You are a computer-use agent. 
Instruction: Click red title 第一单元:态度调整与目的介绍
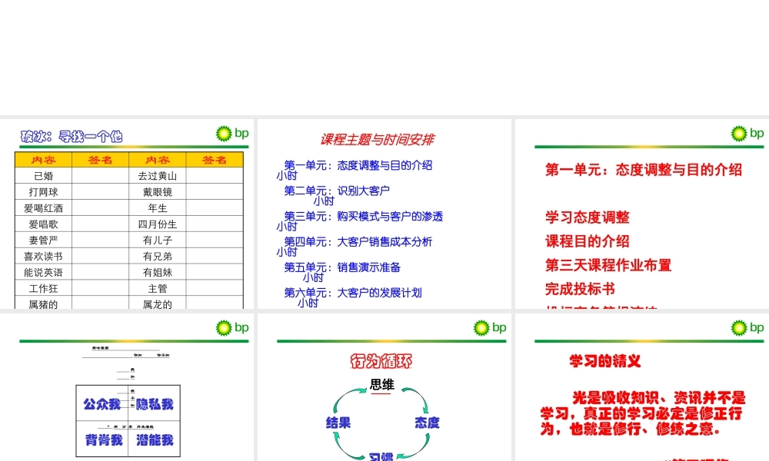tap(644, 170)
